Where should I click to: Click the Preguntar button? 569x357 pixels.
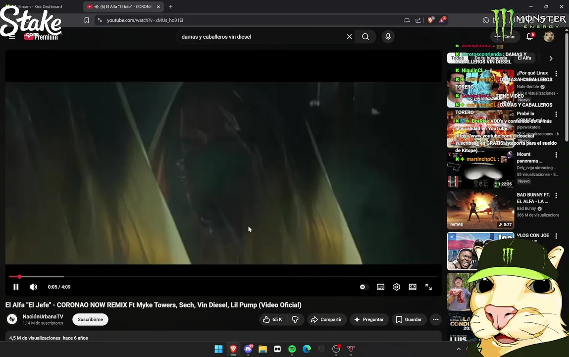click(x=369, y=320)
